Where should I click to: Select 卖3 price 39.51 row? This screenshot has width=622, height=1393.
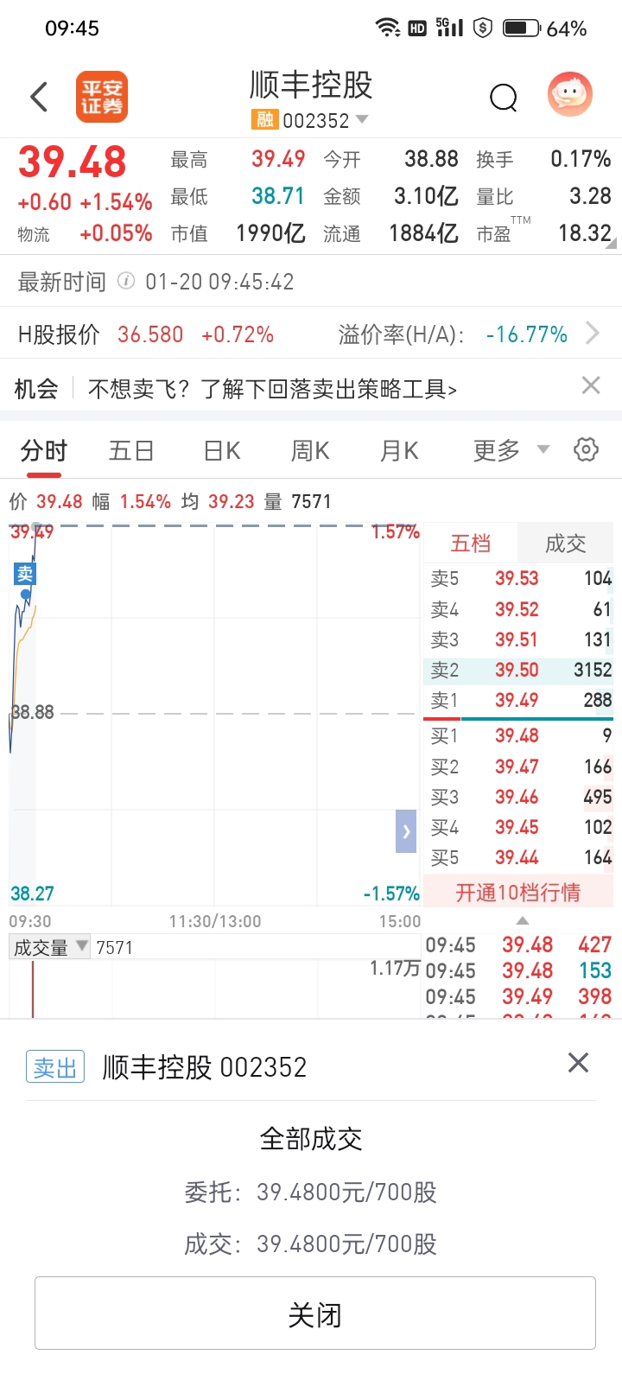pyautogui.click(x=518, y=639)
